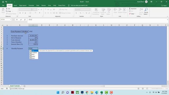Open Google Chrome from taskbar
This screenshot has width=169, height=95.
[87, 92]
